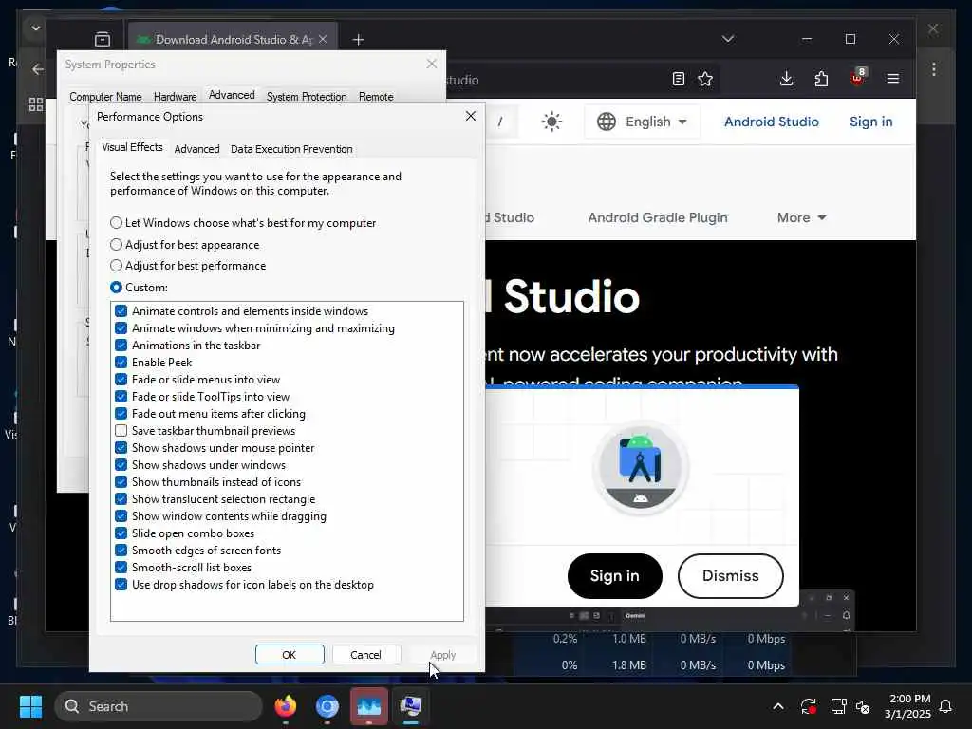The height and width of the screenshot is (729, 972).
Task: Show hidden tray icons chevron
Action: (x=778, y=706)
